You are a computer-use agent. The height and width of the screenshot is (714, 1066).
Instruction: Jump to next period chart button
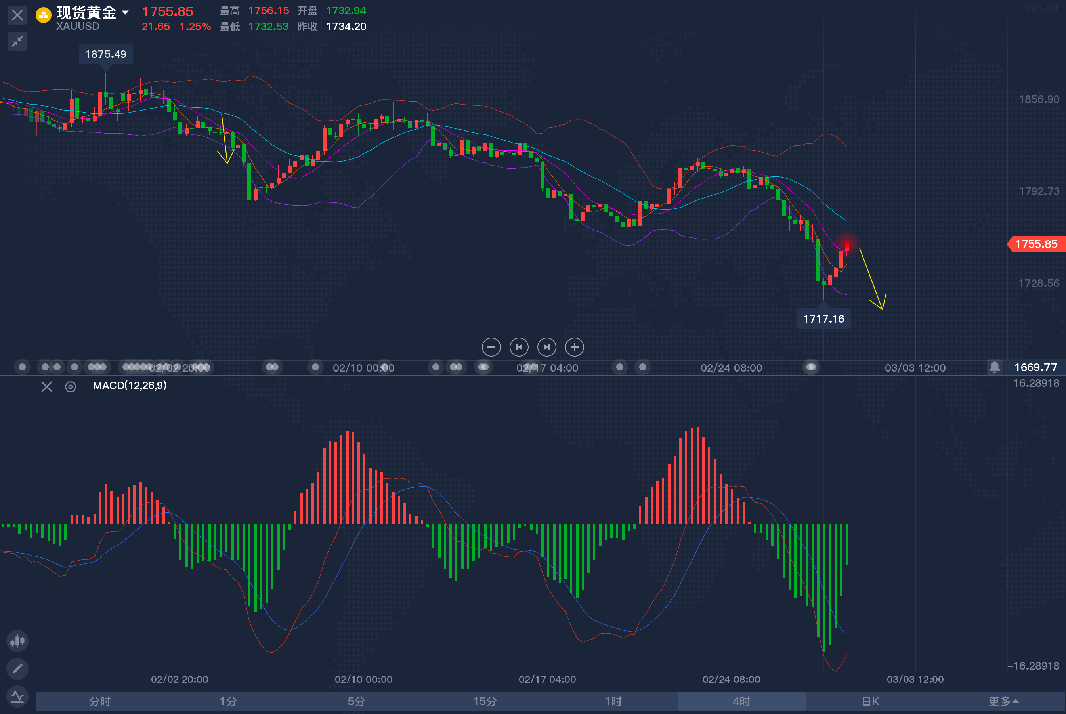[546, 347]
